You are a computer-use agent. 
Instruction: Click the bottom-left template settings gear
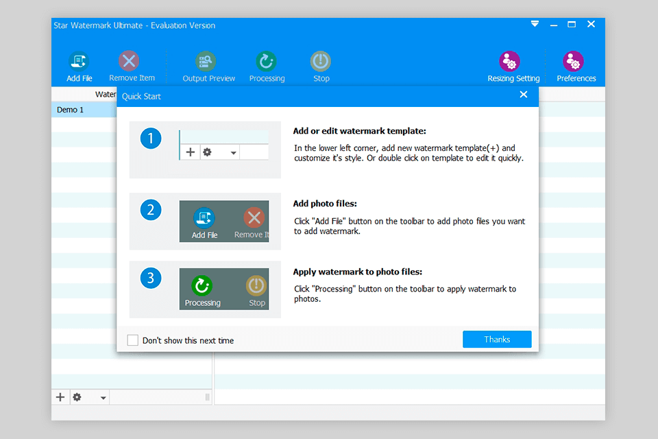pos(77,397)
